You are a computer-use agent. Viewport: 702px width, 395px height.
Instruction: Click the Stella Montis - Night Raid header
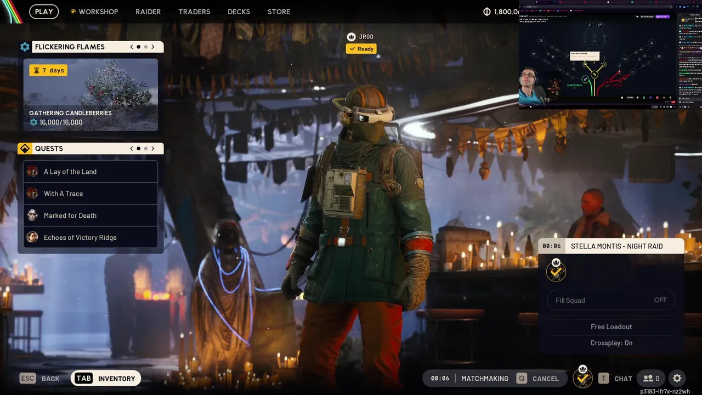click(x=611, y=246)
